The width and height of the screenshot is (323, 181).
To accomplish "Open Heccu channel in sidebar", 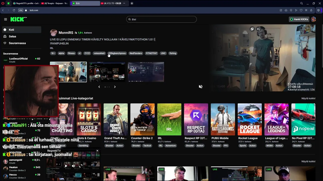I will tap(22, 176).
